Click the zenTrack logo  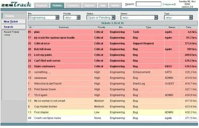coord(16,5)
